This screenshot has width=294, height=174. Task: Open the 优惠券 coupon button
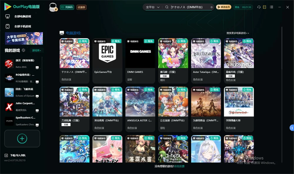point(81,7)
